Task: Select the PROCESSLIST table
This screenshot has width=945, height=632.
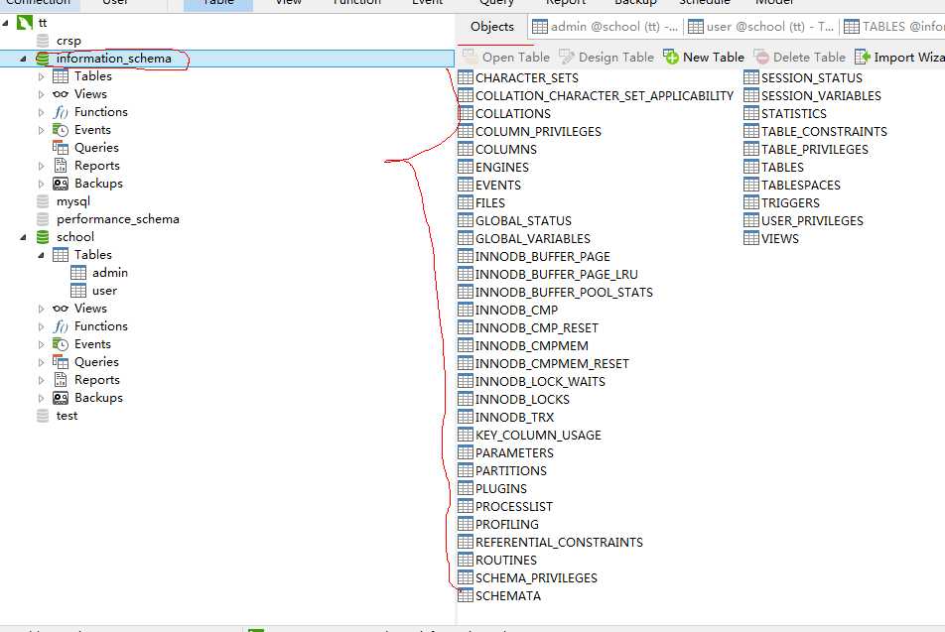Action: coord(505,507)
